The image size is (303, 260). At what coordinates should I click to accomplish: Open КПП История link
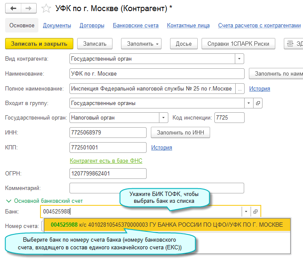point(162,147)
